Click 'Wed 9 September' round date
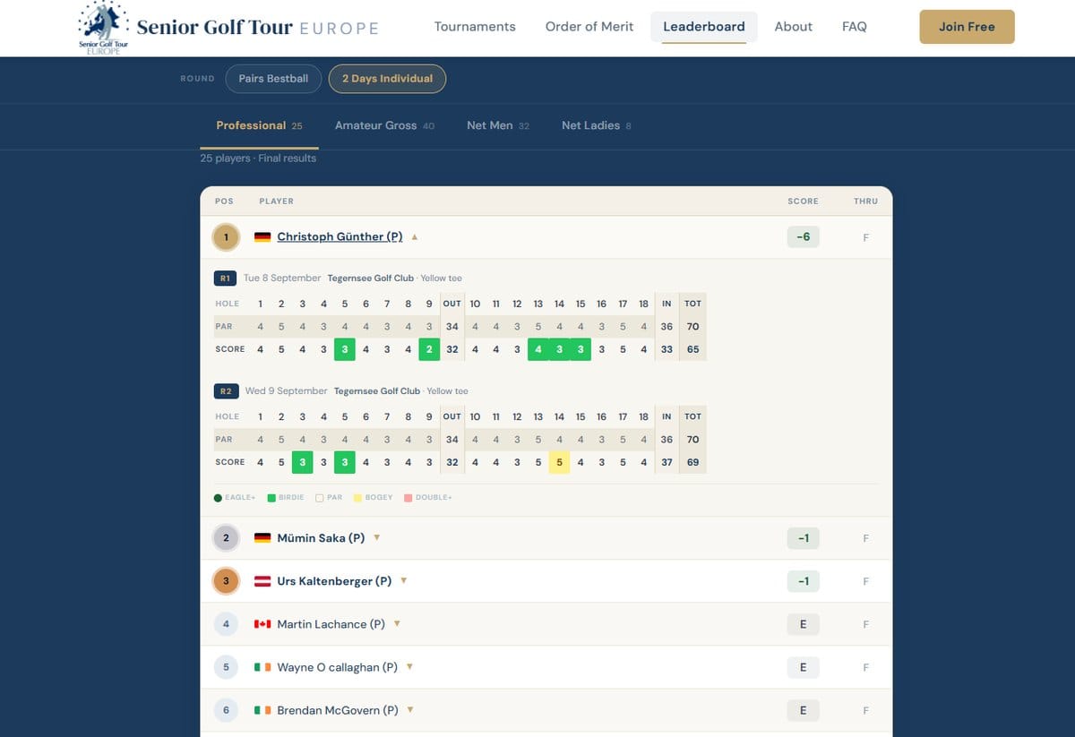 286,391
